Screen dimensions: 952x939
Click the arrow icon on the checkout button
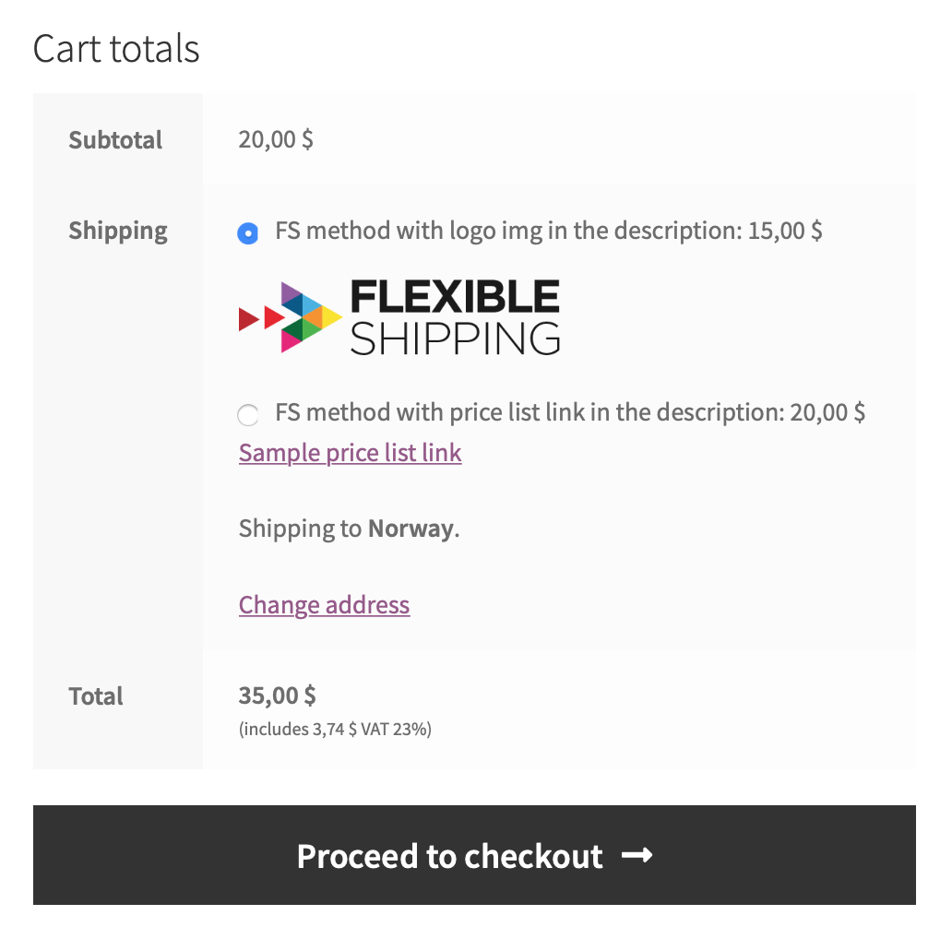[x=637, y=856]
